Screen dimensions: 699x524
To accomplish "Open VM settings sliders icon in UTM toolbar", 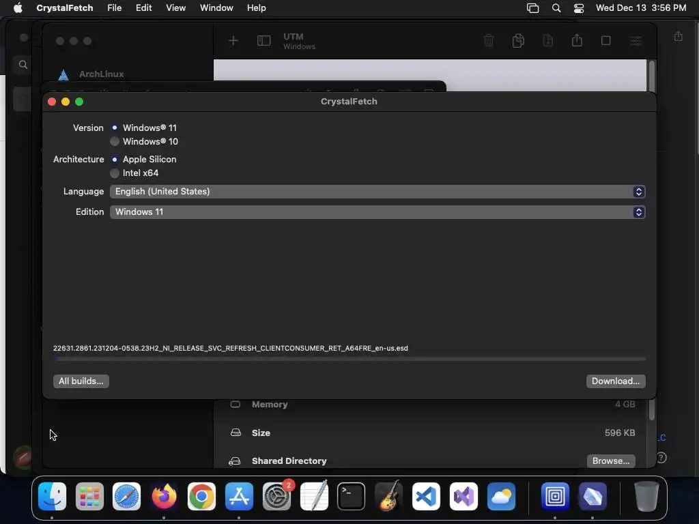I will coord(636,41).
